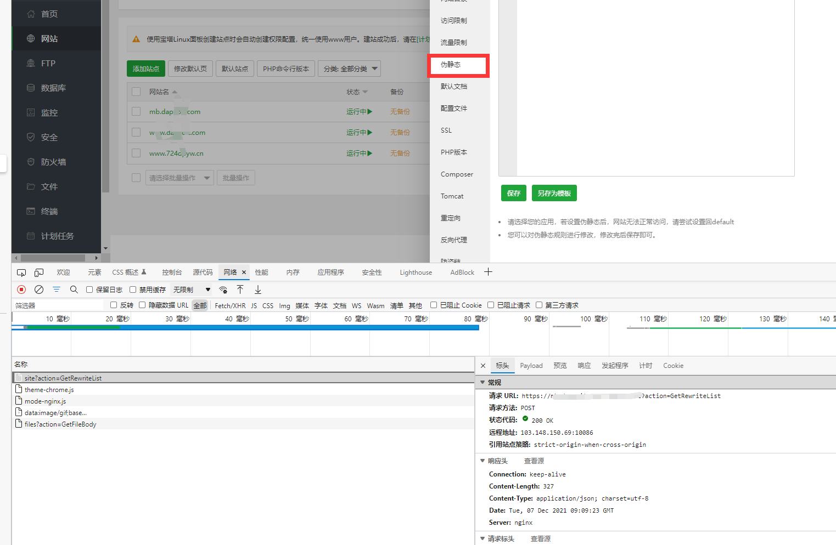The width and height of the screenshot is (836, 545).
Task: Clear the network log
Action: [39, 289]
